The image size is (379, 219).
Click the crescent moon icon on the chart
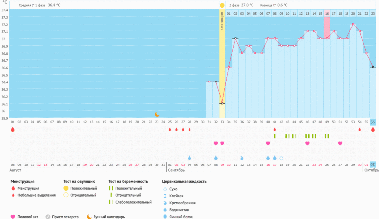157,114
